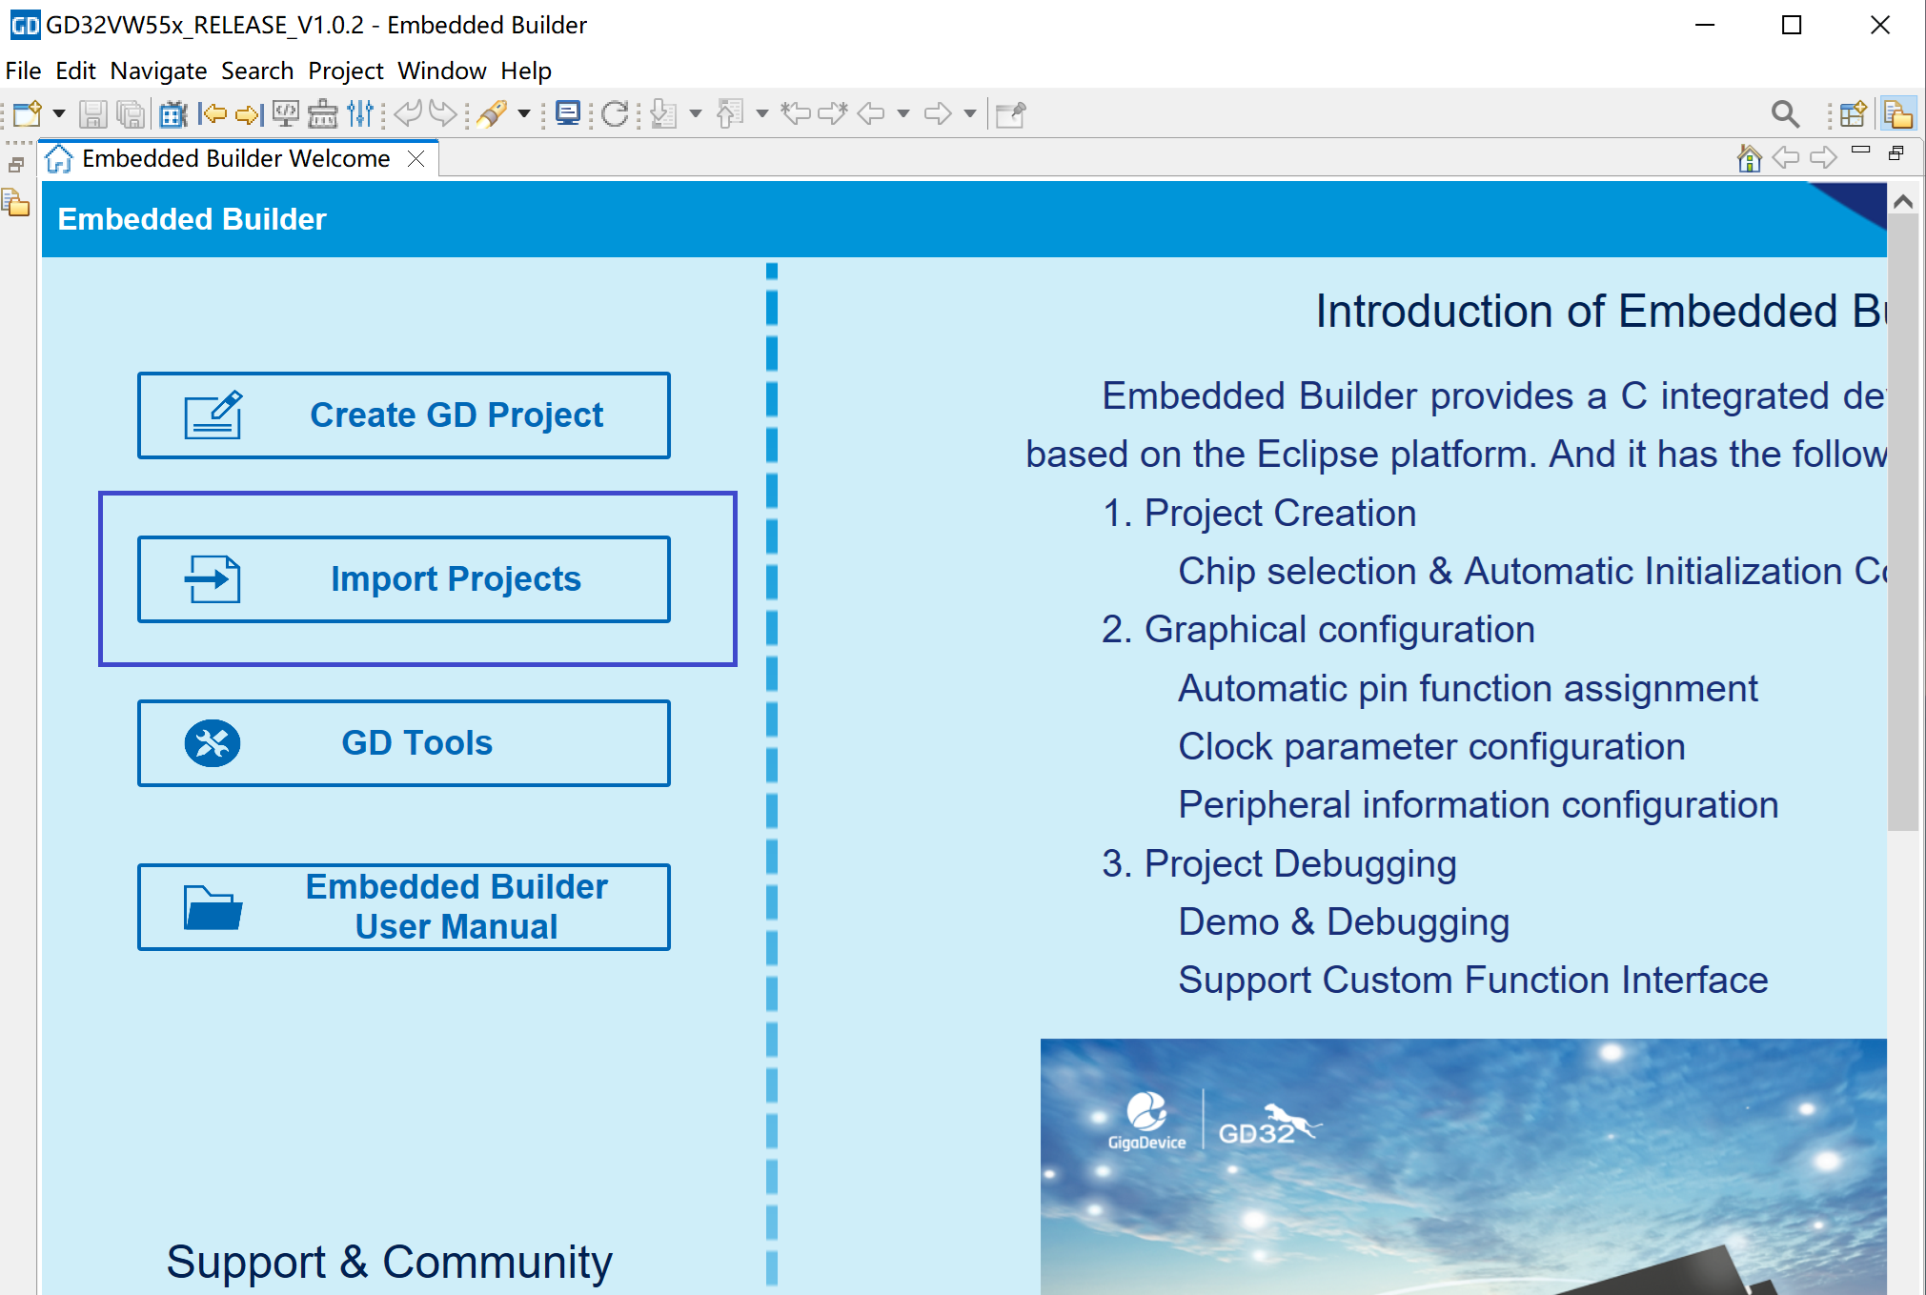The image size is (1926, 1295).
Task: Click the magnifier search icon at top right
Action: tap(1784, 114)
